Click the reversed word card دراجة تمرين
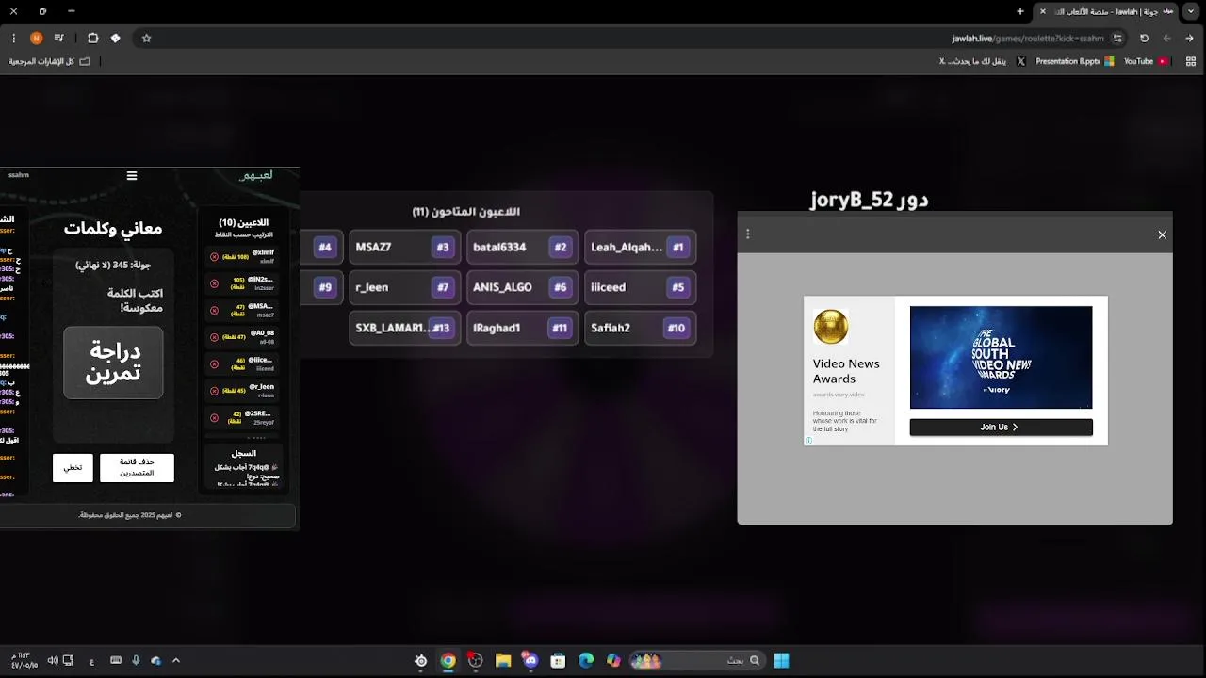Viewport: 1206px width, 678px height. (x=113, y=363)
